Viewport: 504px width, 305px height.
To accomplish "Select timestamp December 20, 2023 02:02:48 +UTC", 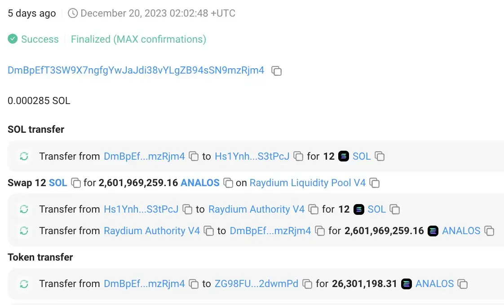I will pyautogui.click(x=158, y=13).
